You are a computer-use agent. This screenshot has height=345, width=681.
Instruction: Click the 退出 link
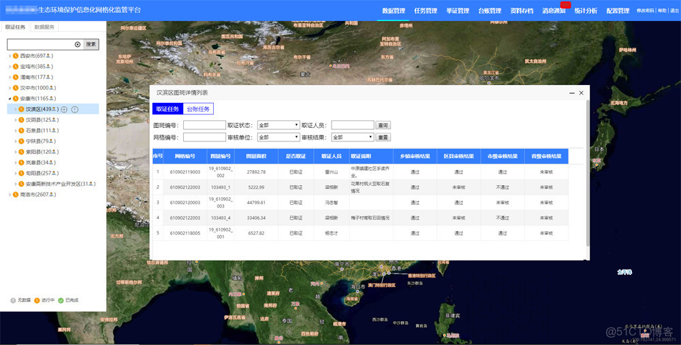tap(674, 11)
